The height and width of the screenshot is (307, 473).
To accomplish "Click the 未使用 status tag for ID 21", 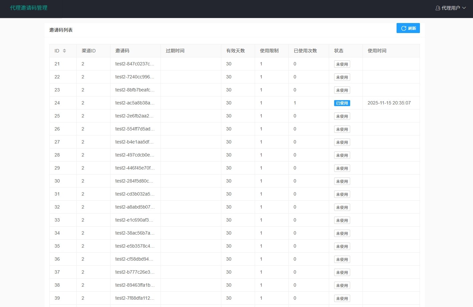I will pos(342,64).
